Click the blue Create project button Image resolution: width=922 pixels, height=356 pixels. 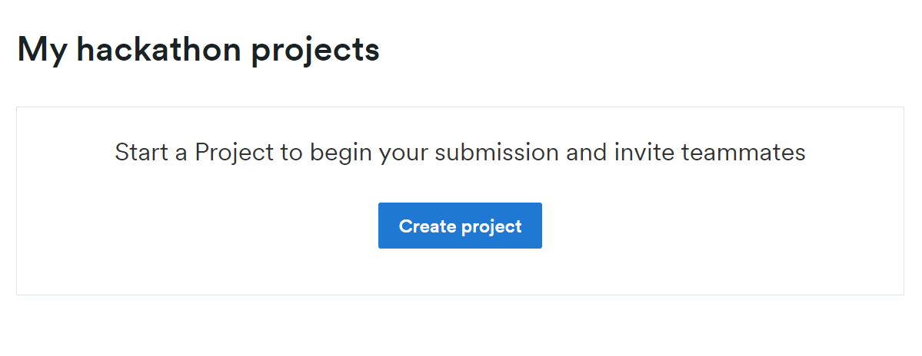[460, 226]
